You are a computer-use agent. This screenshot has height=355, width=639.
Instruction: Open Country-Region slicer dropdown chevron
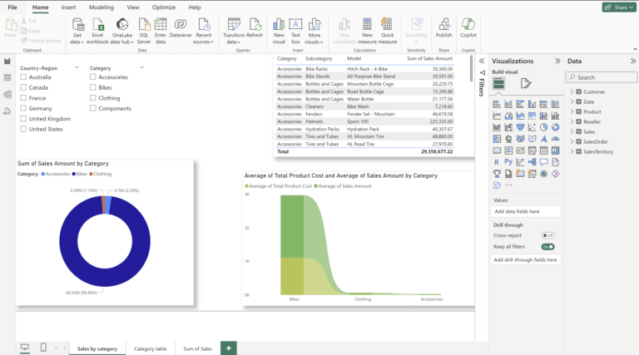[77, 67]
